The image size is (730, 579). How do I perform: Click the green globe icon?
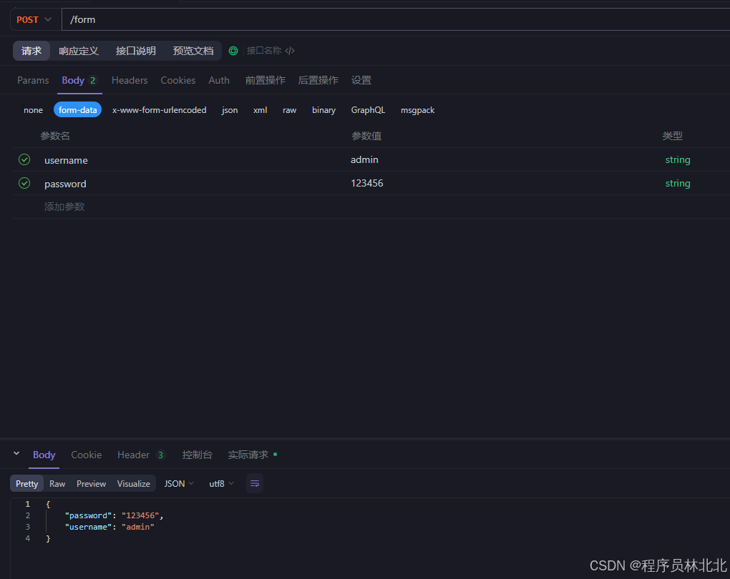point(233,51)
